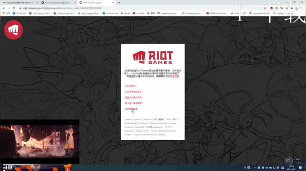The image size is (306, 171).
Task: Close the Riot Account Management tab
Action: tap(75, 3)
